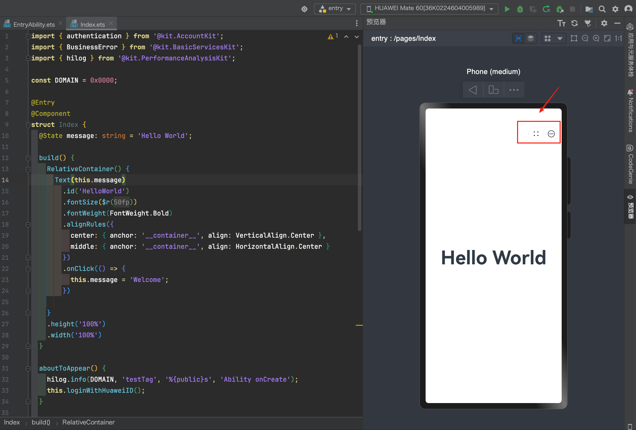Screen dimensions: 636x430
Task: Click the stop square icon
Action: pos(572,9)
